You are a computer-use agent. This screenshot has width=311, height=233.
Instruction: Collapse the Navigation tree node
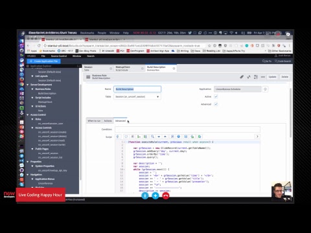(27, 175)
